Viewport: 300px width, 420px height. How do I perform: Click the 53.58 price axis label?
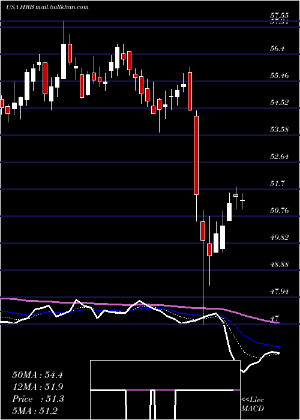click(x=279, y=130)
